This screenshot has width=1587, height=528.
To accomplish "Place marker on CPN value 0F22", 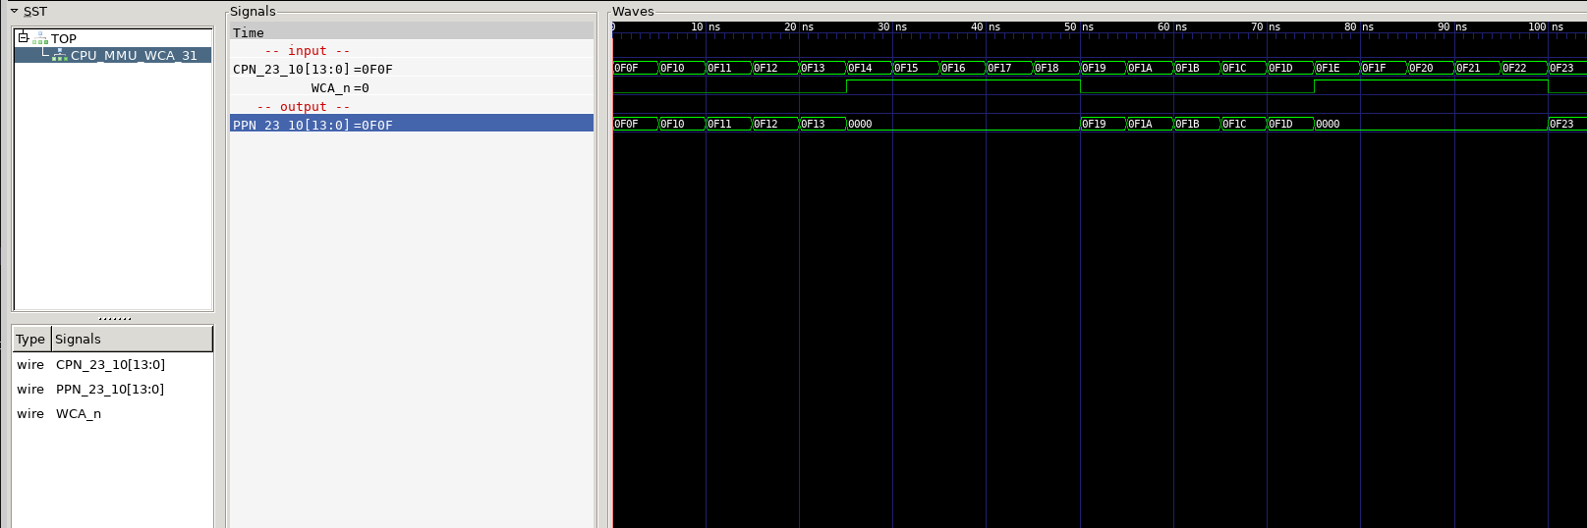I will point(1524,68).
